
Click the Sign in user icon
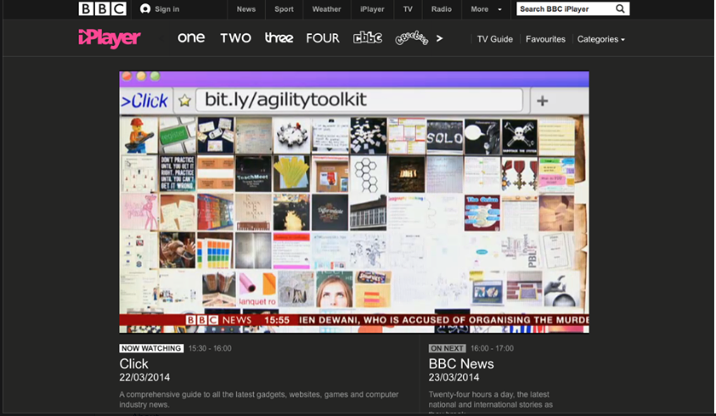coord(145,8)
